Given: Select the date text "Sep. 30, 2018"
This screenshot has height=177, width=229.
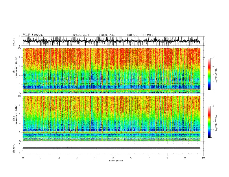Looking at the screenshot, I should coord(81,35).
